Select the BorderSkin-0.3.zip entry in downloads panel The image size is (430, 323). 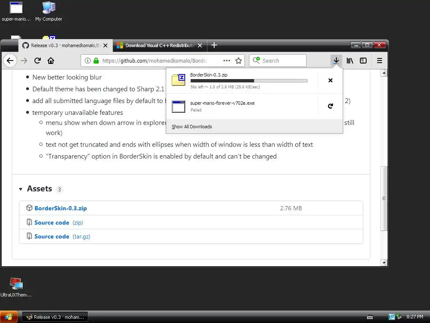coord(242,81)
